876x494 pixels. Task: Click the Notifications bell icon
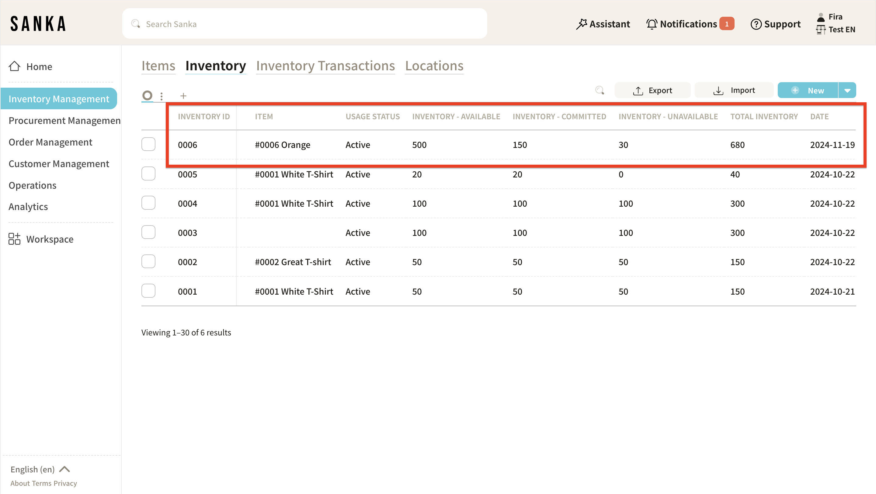click(x=651, y=24)
